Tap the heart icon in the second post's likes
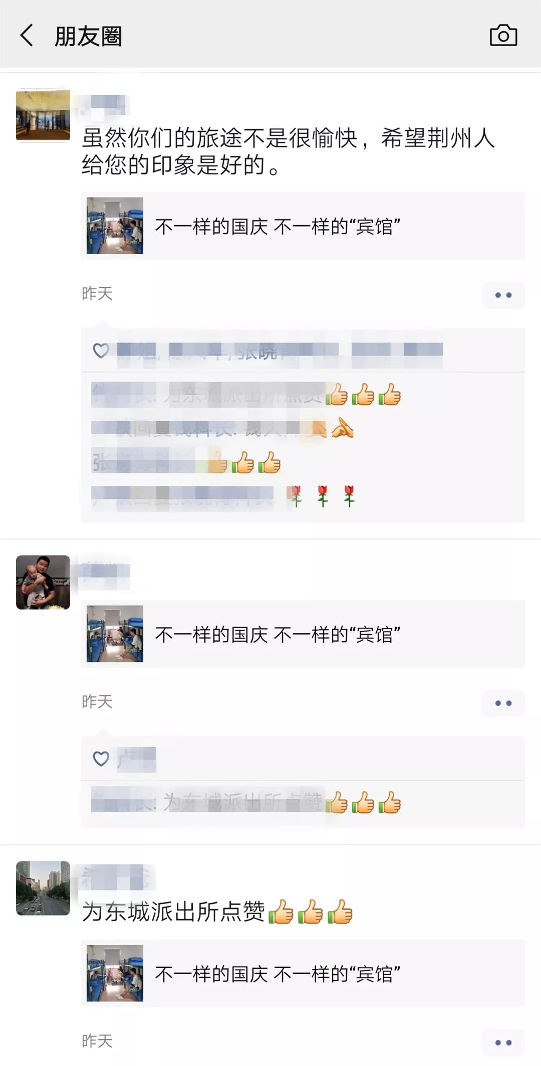541x1066 pixels. click(x=101, y=759)
